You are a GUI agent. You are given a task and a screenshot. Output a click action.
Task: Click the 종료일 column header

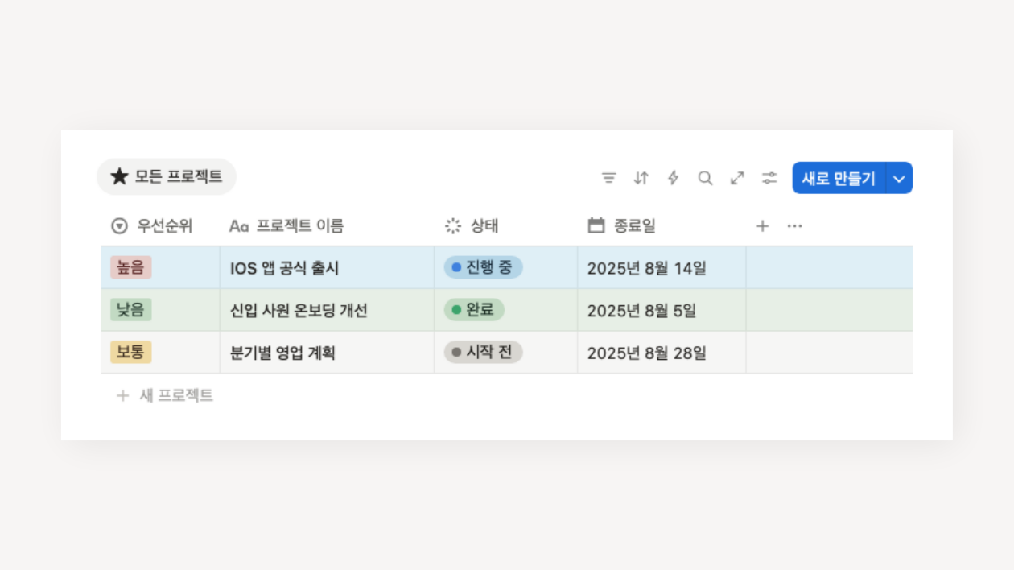point(622,226)
